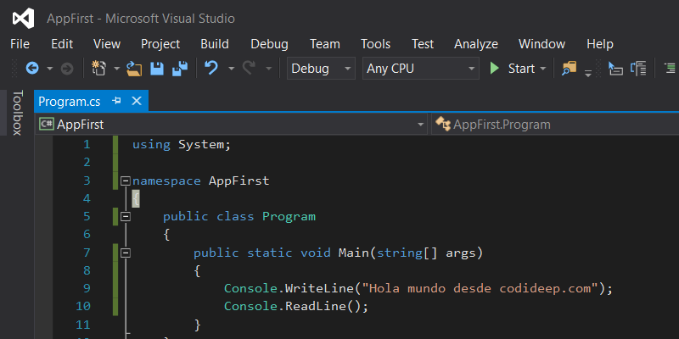The image size is (679, 339).
Task: Collapse the namespace AppFirst block
Action: 126,181
